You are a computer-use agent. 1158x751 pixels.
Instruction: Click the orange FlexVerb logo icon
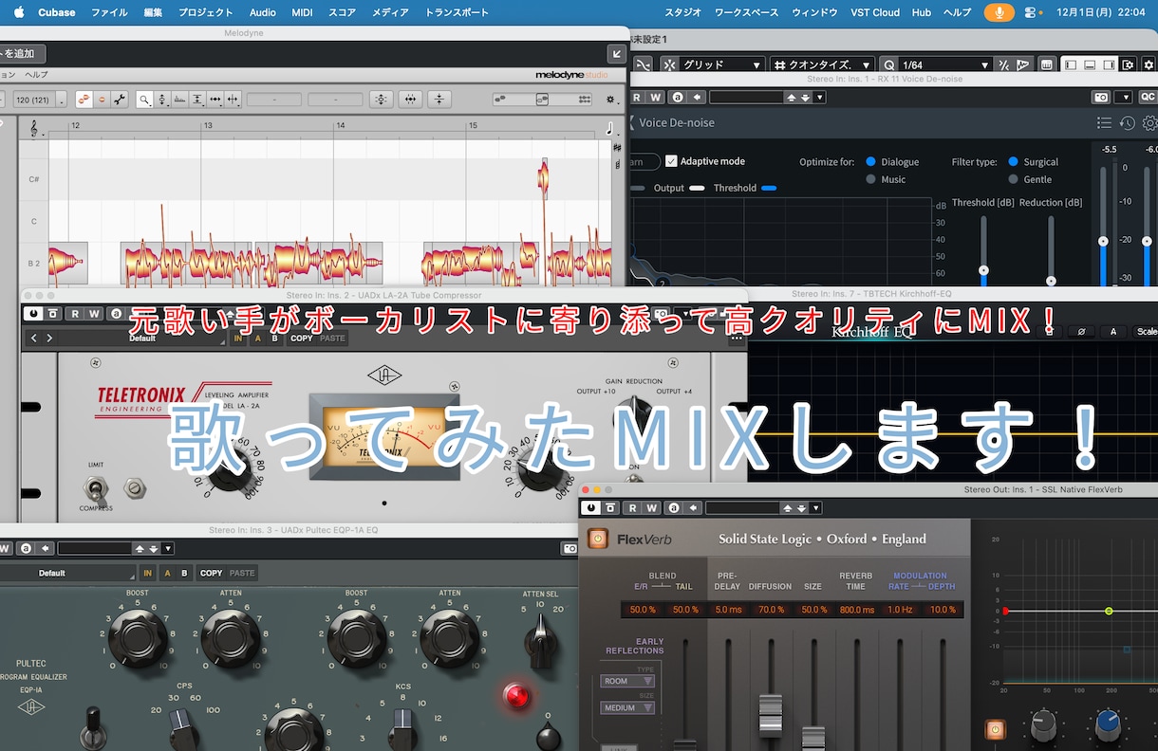point(598,539)
